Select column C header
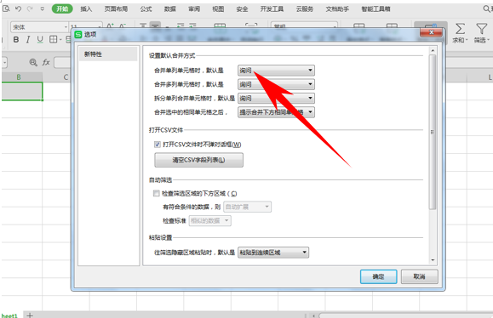493x318 pixels. (x=66, y=77)
